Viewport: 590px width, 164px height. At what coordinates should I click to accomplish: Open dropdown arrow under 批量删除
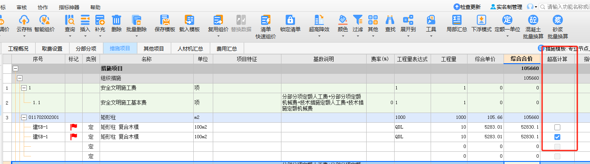[x=136, y=36]
